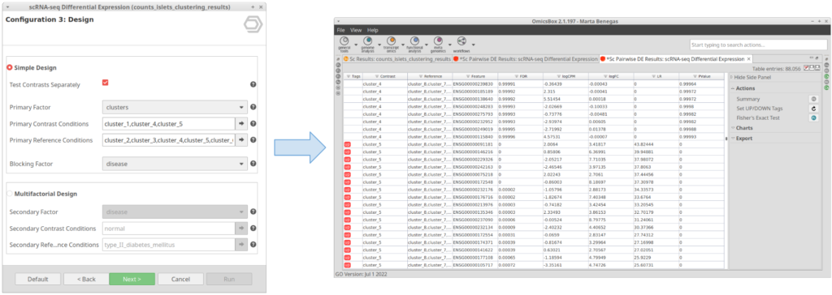Open the workflows toolbar icon
The image size is (832, 295).
tap(461, 41)
